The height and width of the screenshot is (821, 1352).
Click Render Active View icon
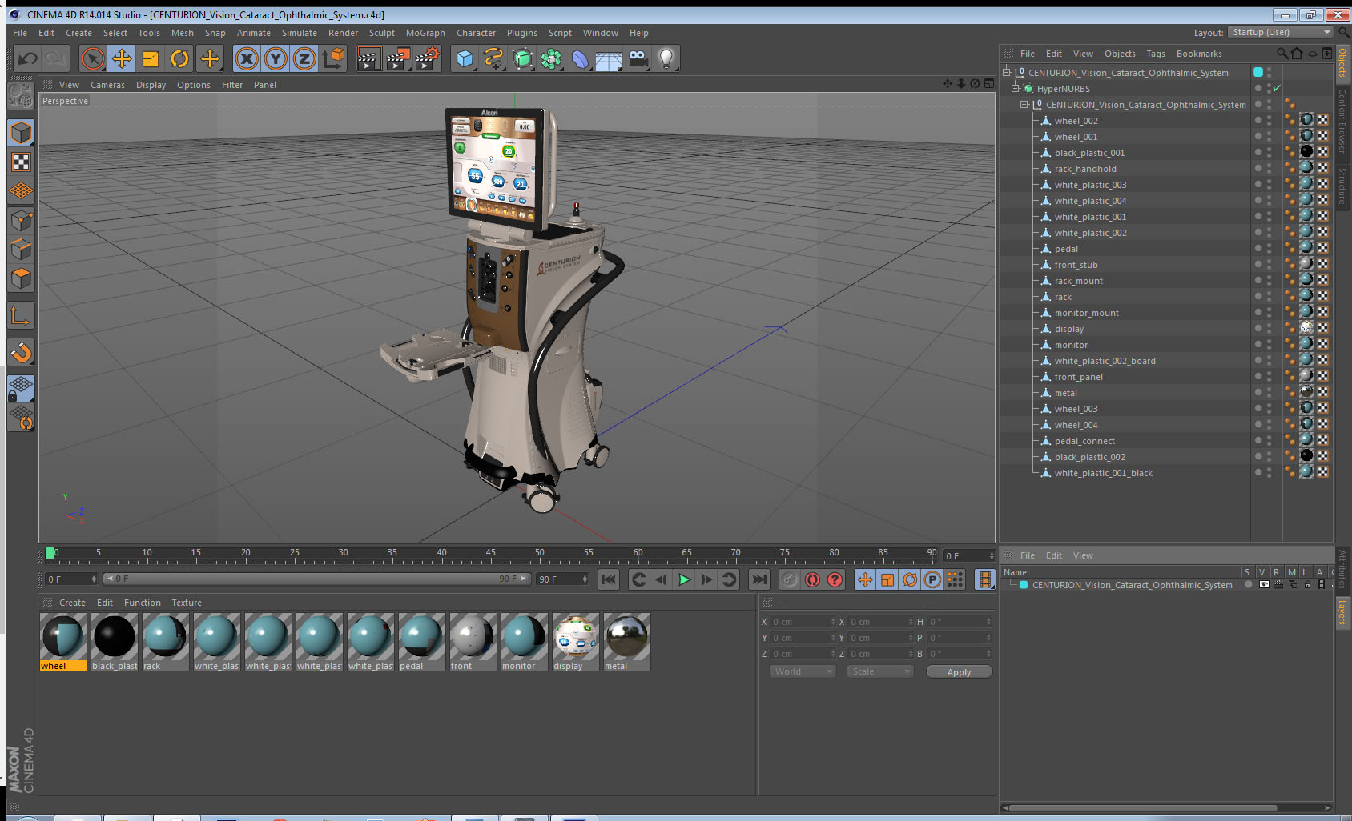(x=368, y=58)
